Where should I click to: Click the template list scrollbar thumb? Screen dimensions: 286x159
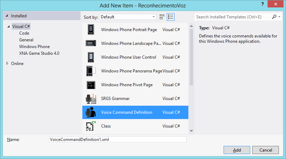pos(191,57)
